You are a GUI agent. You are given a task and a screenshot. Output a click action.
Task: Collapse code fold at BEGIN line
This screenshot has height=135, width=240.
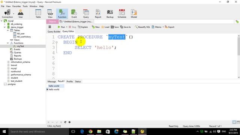point(57,42)
